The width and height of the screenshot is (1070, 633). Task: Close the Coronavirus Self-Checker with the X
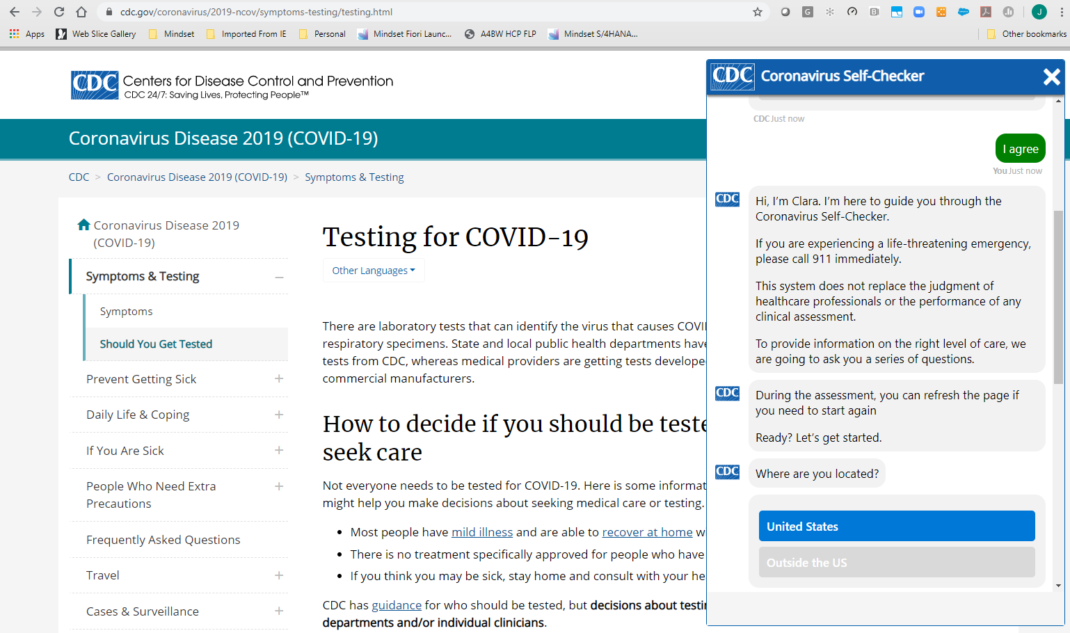tap(1051, 77)
